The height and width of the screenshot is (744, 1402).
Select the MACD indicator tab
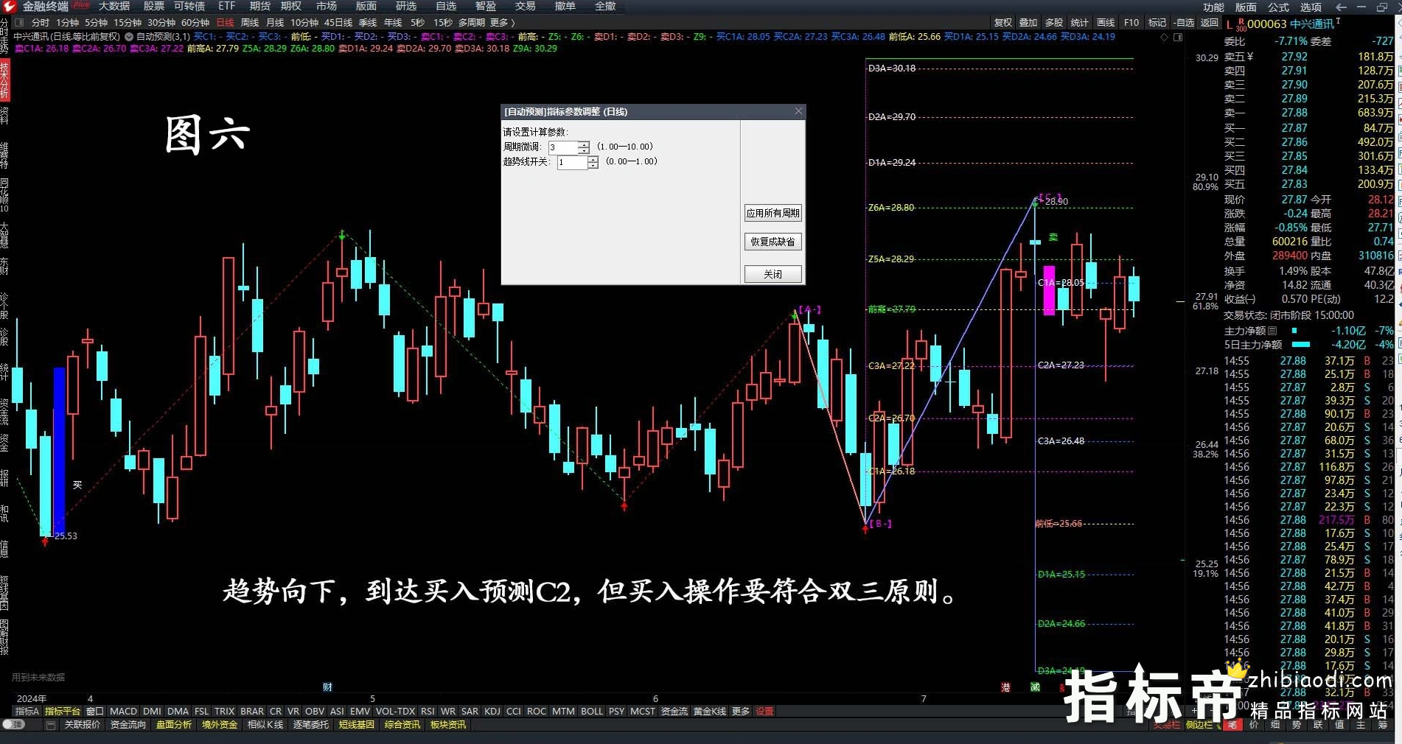coord(123,712)
